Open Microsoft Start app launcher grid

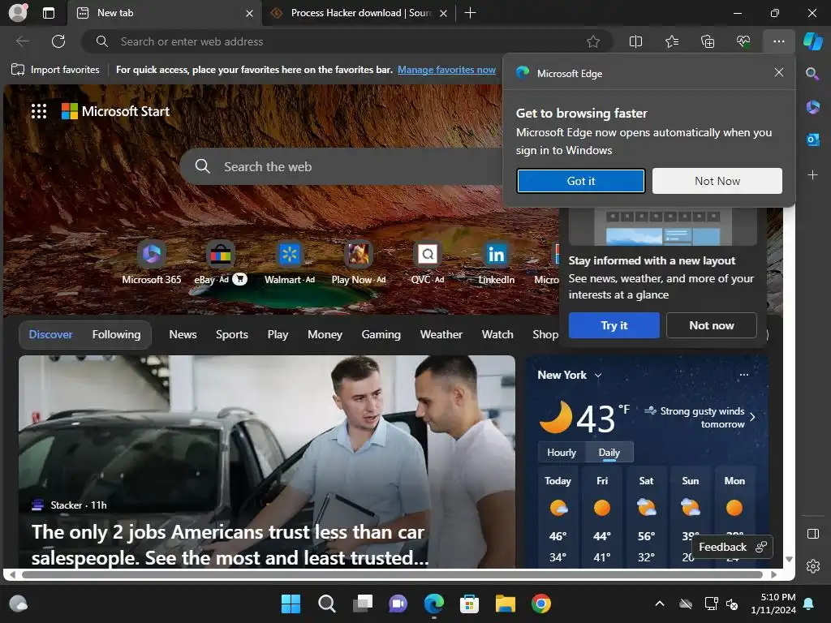click(x=39, y=111)
